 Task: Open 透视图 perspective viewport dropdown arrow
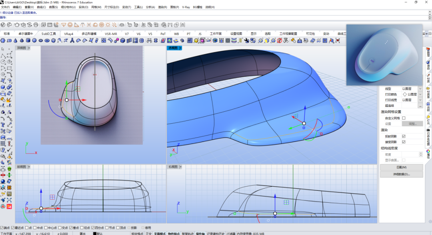180,48
